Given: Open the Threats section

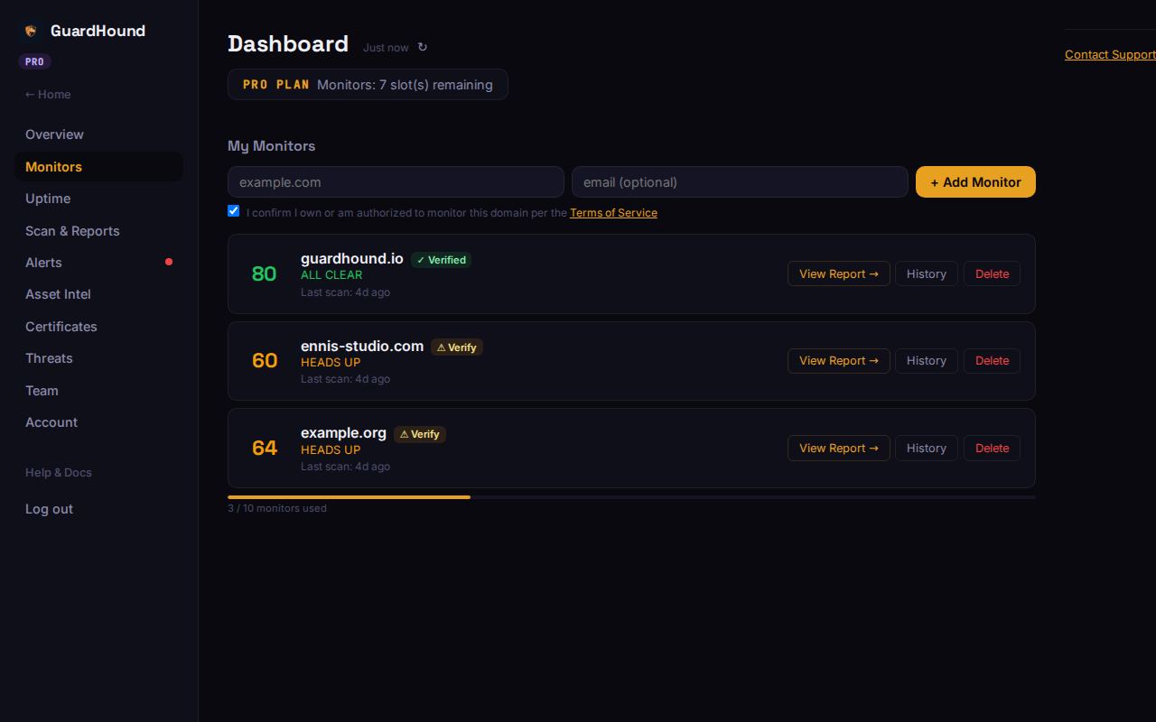Looking at the screenshot, I should click(99, 358).
